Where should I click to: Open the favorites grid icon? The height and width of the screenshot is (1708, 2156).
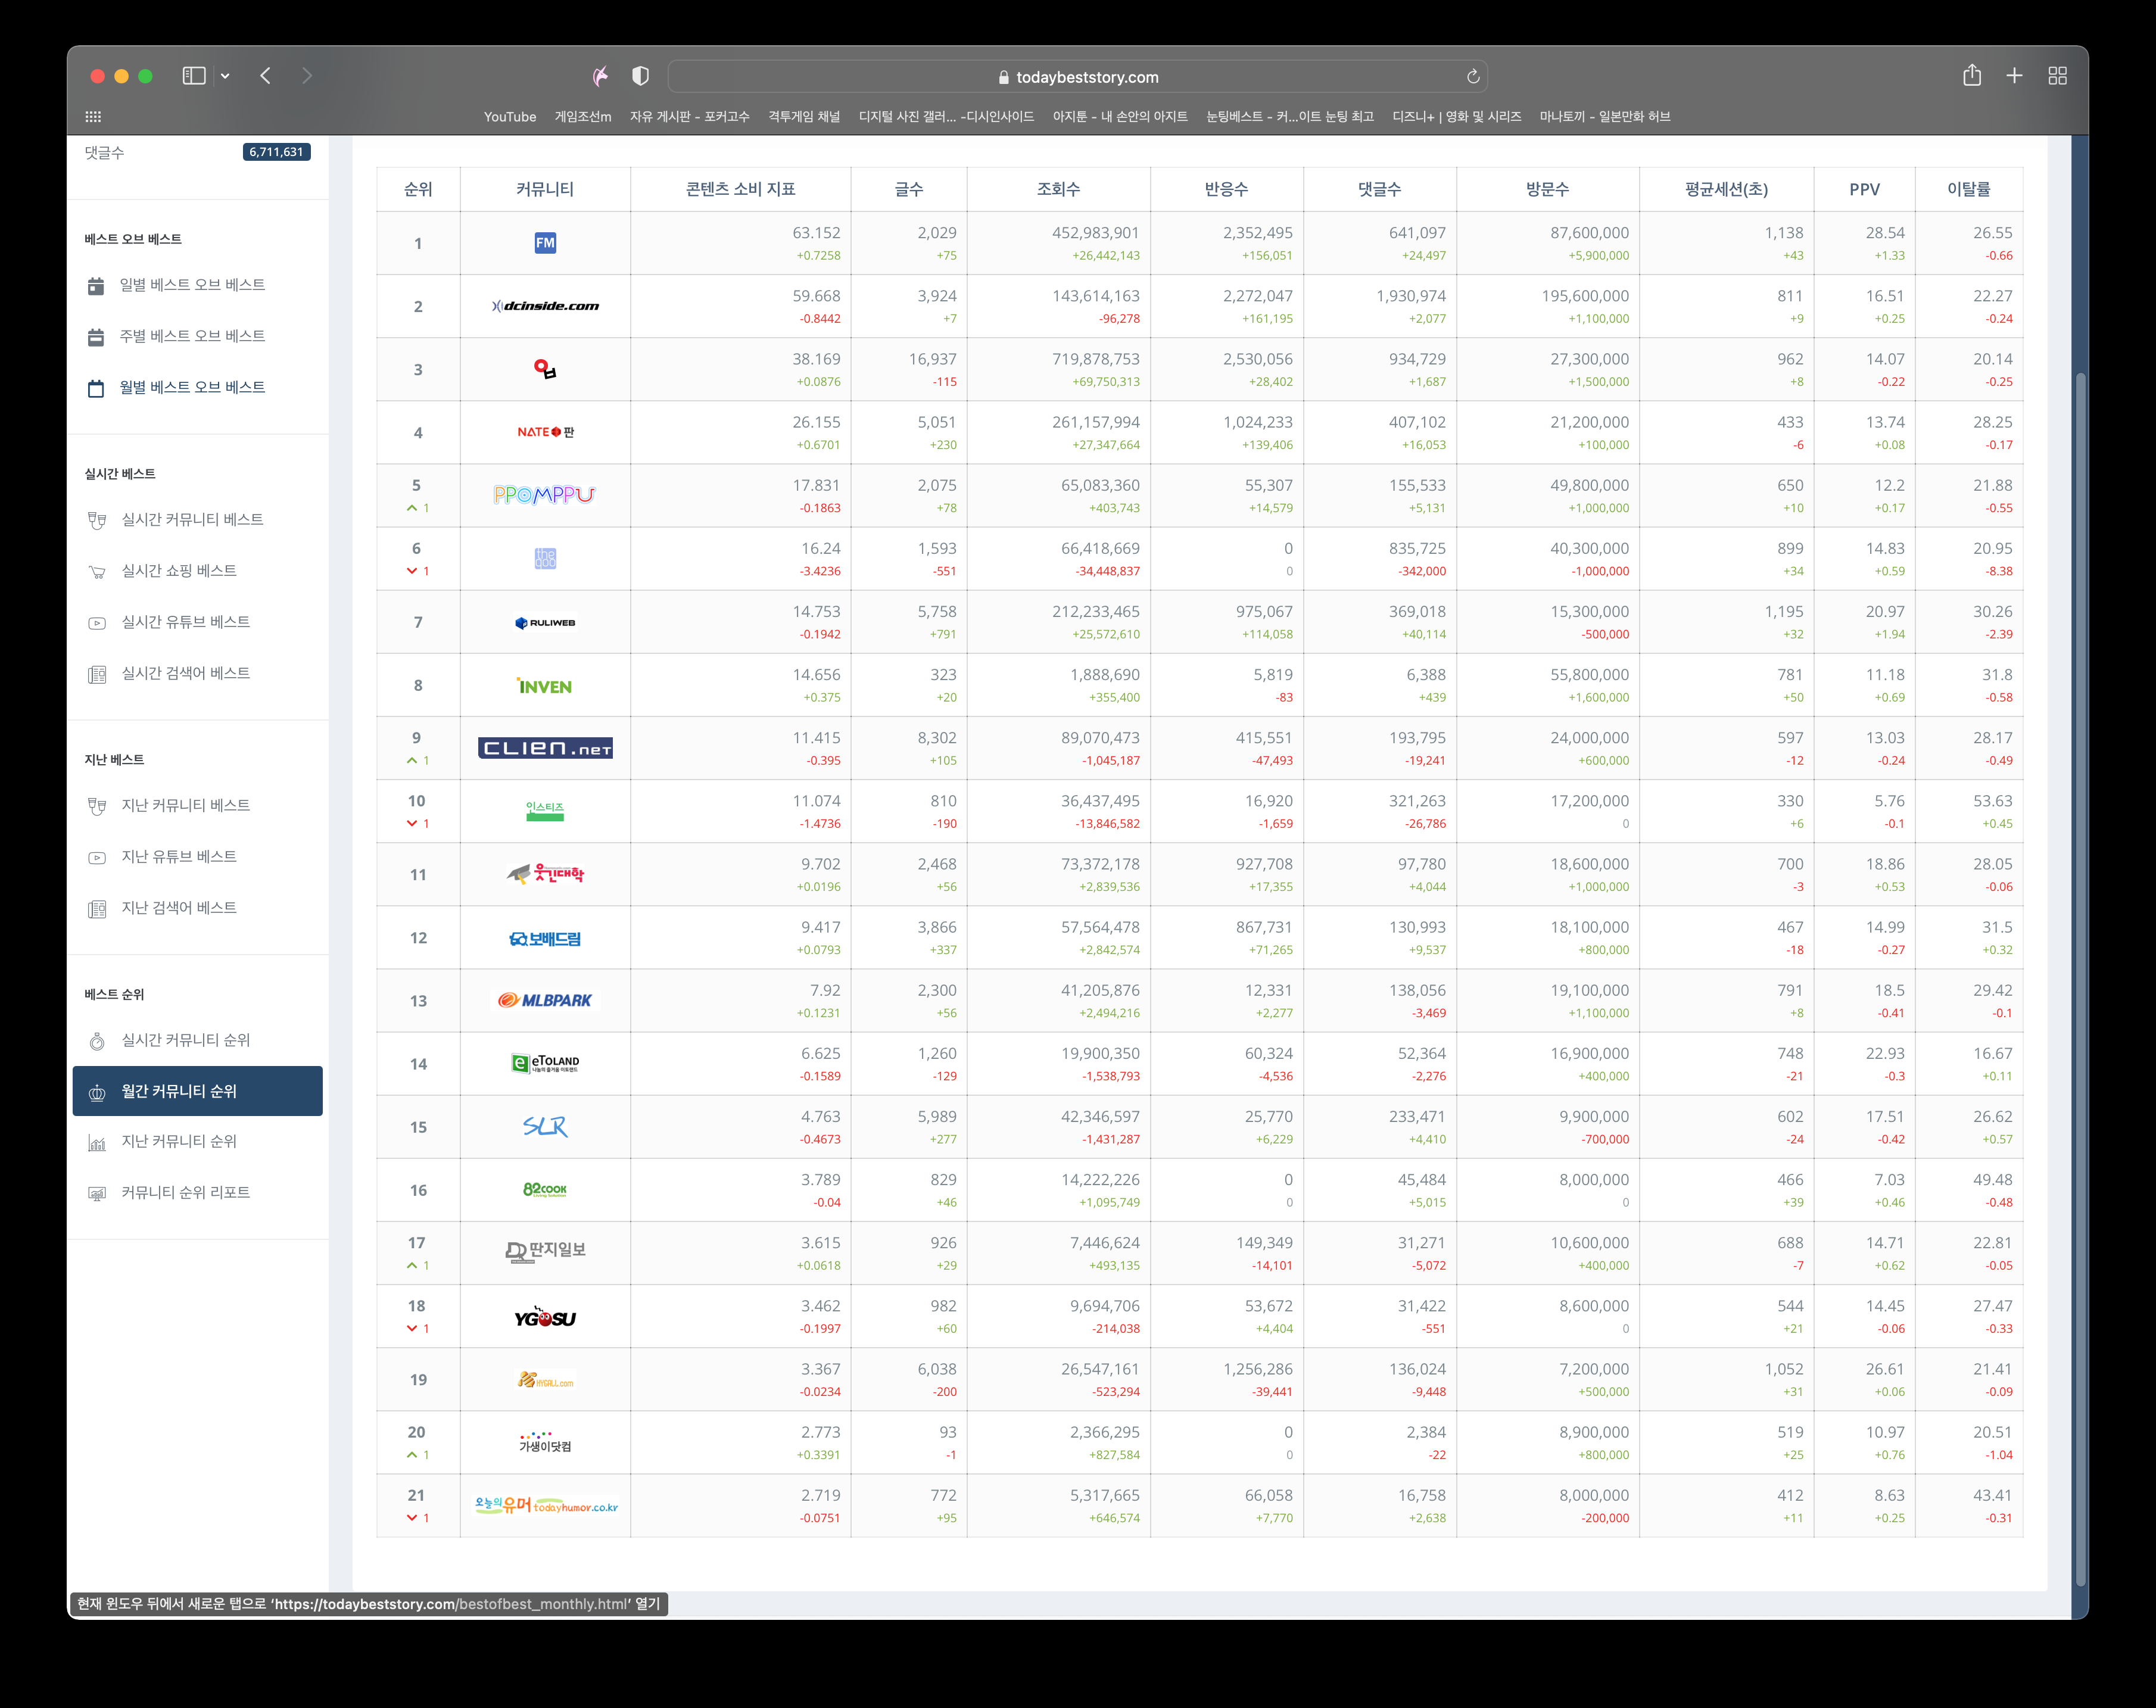tap(93, 117)
